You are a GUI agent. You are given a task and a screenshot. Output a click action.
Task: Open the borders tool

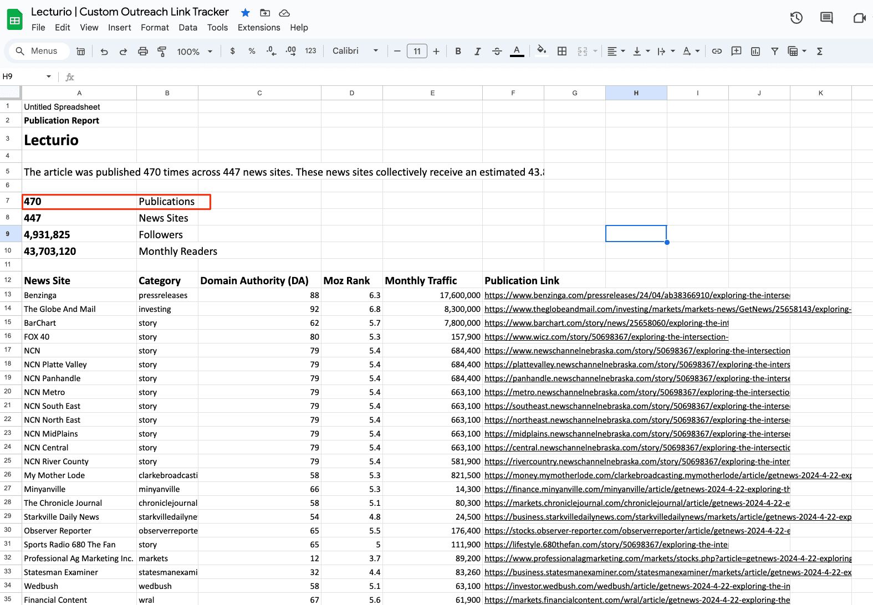pos(562,51)
